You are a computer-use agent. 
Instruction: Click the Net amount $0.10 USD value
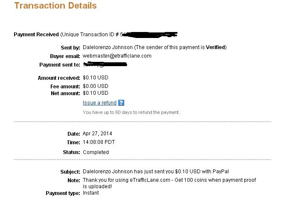[x=96, y=93]
